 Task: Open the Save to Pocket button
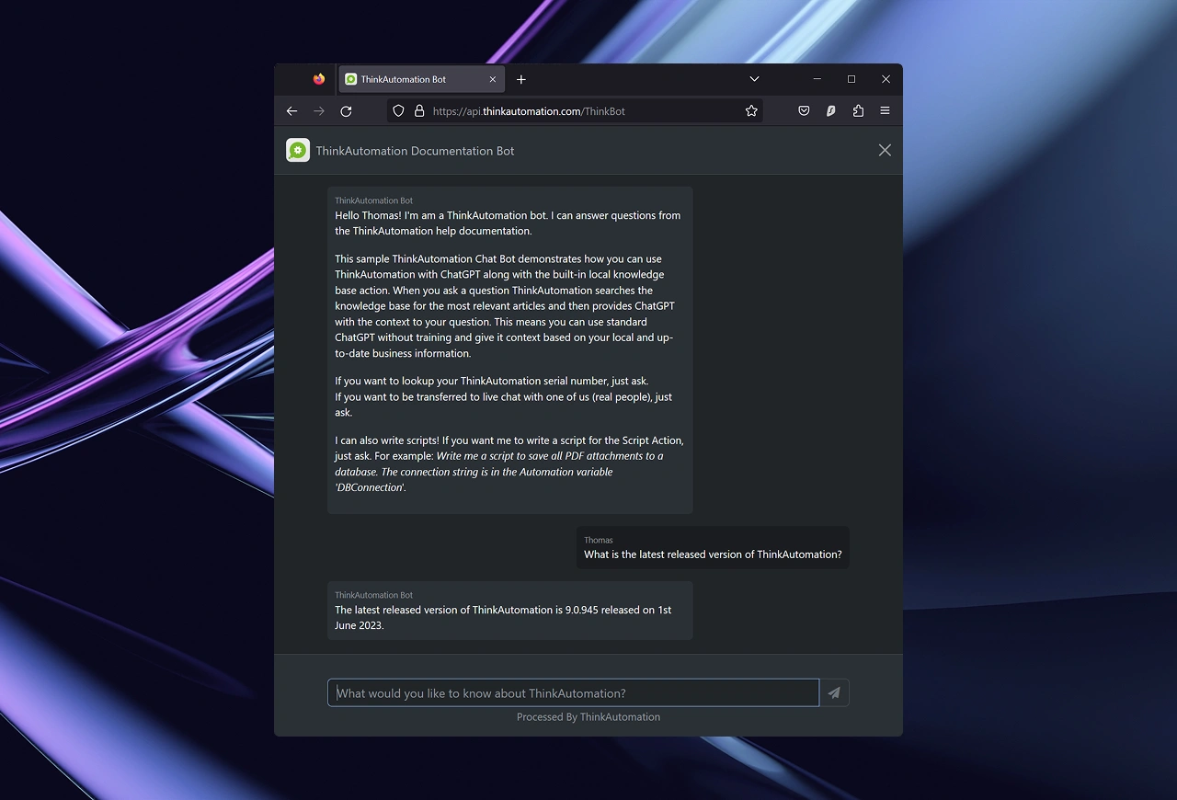click(x=804, y=110)
